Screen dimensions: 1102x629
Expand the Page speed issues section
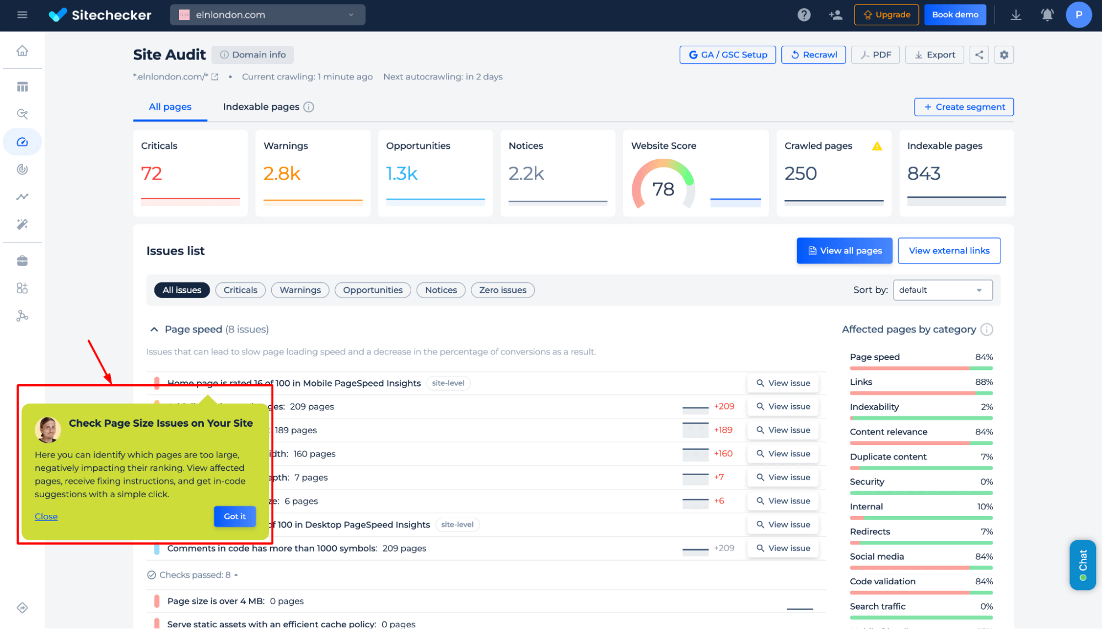(x=154, y=329)
